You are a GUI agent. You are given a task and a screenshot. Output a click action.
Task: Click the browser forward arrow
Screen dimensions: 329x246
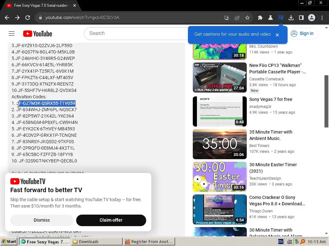(x=17, y=18)
